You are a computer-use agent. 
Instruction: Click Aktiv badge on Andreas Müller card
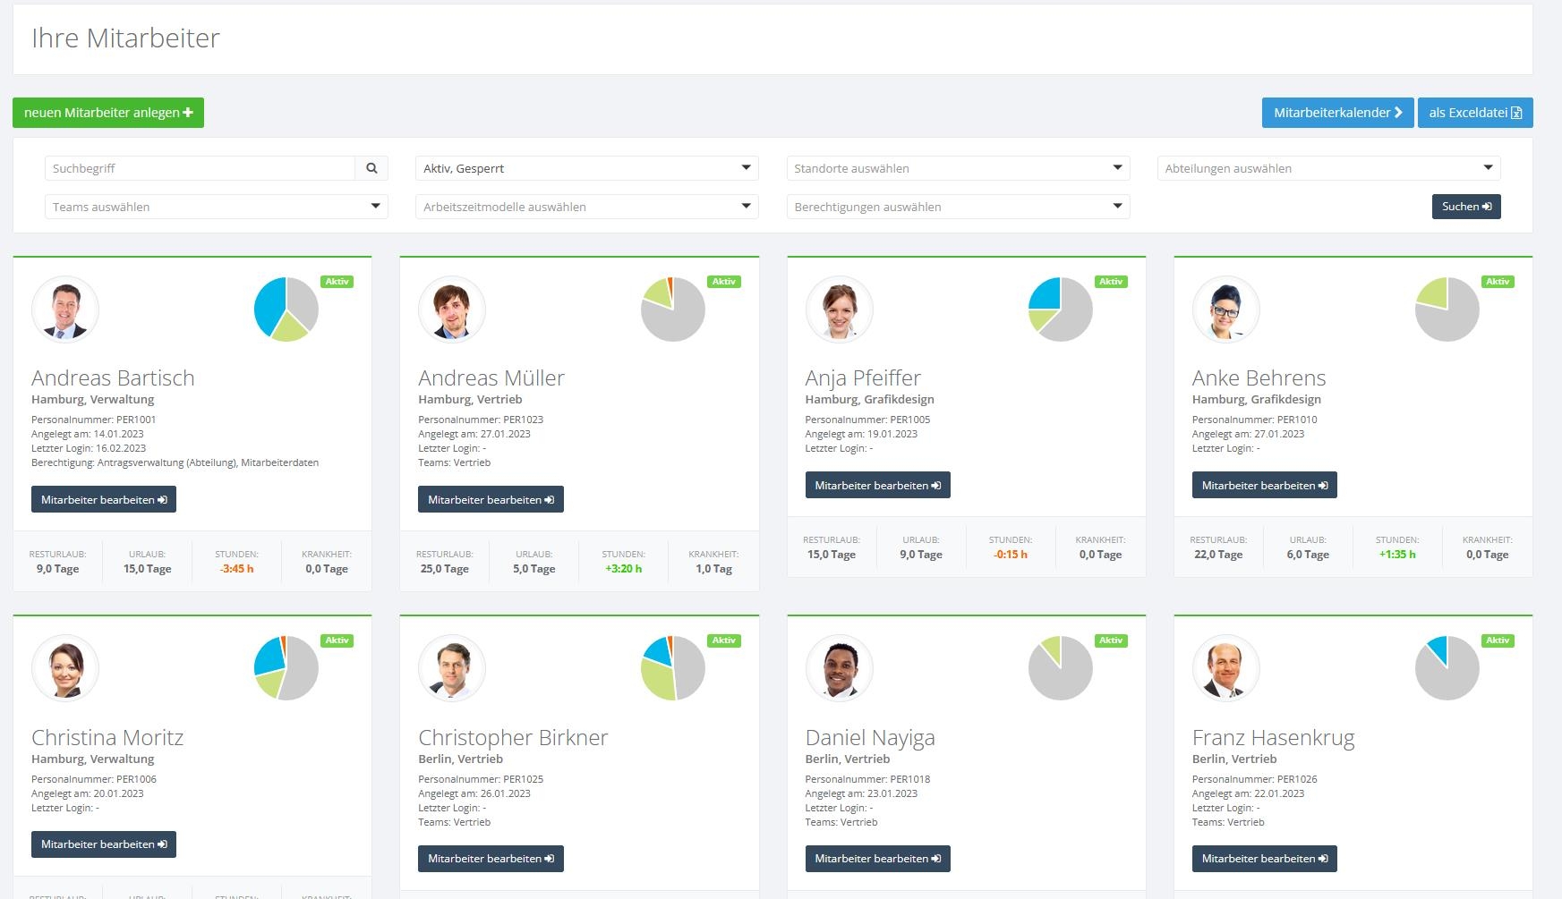[724, 282]
